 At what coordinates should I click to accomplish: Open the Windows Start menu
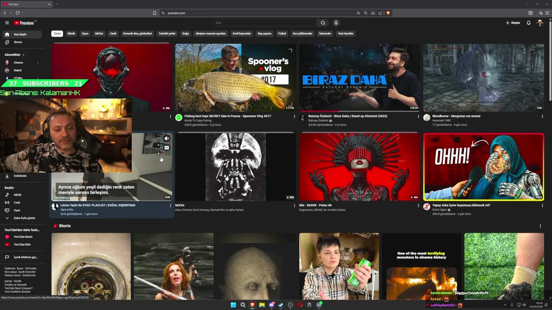(233, 305)
